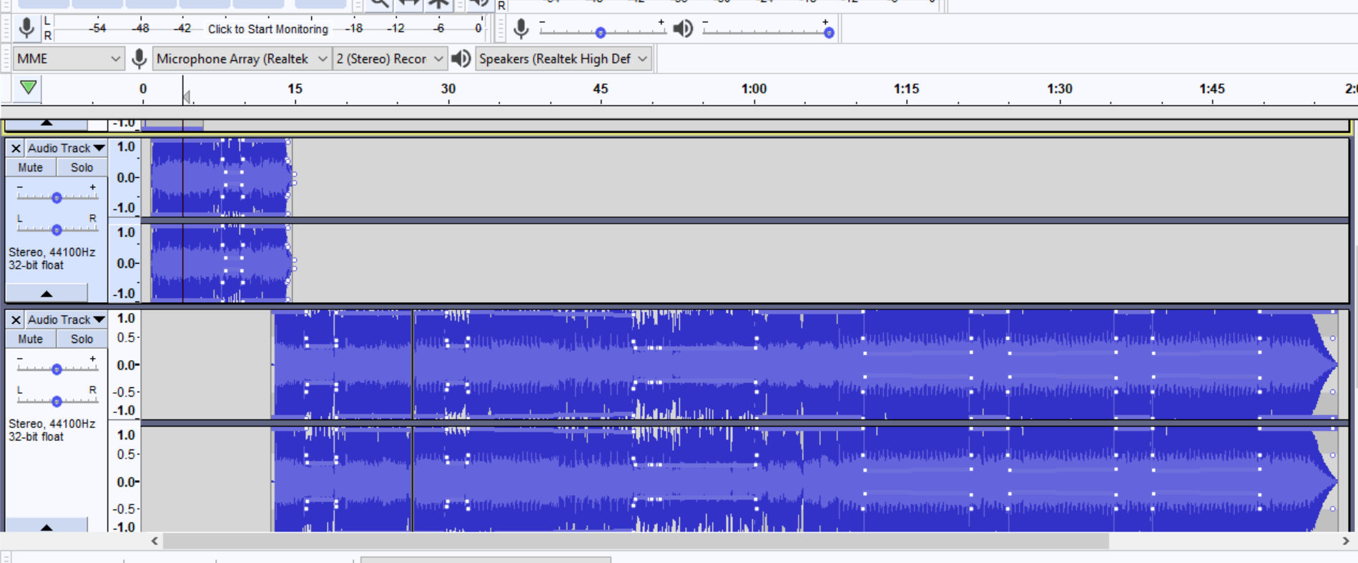Click the upper track's 'Stereo, 44100Hz' info text
This screenshot has width=1358, height=563.
click(51, 252)
